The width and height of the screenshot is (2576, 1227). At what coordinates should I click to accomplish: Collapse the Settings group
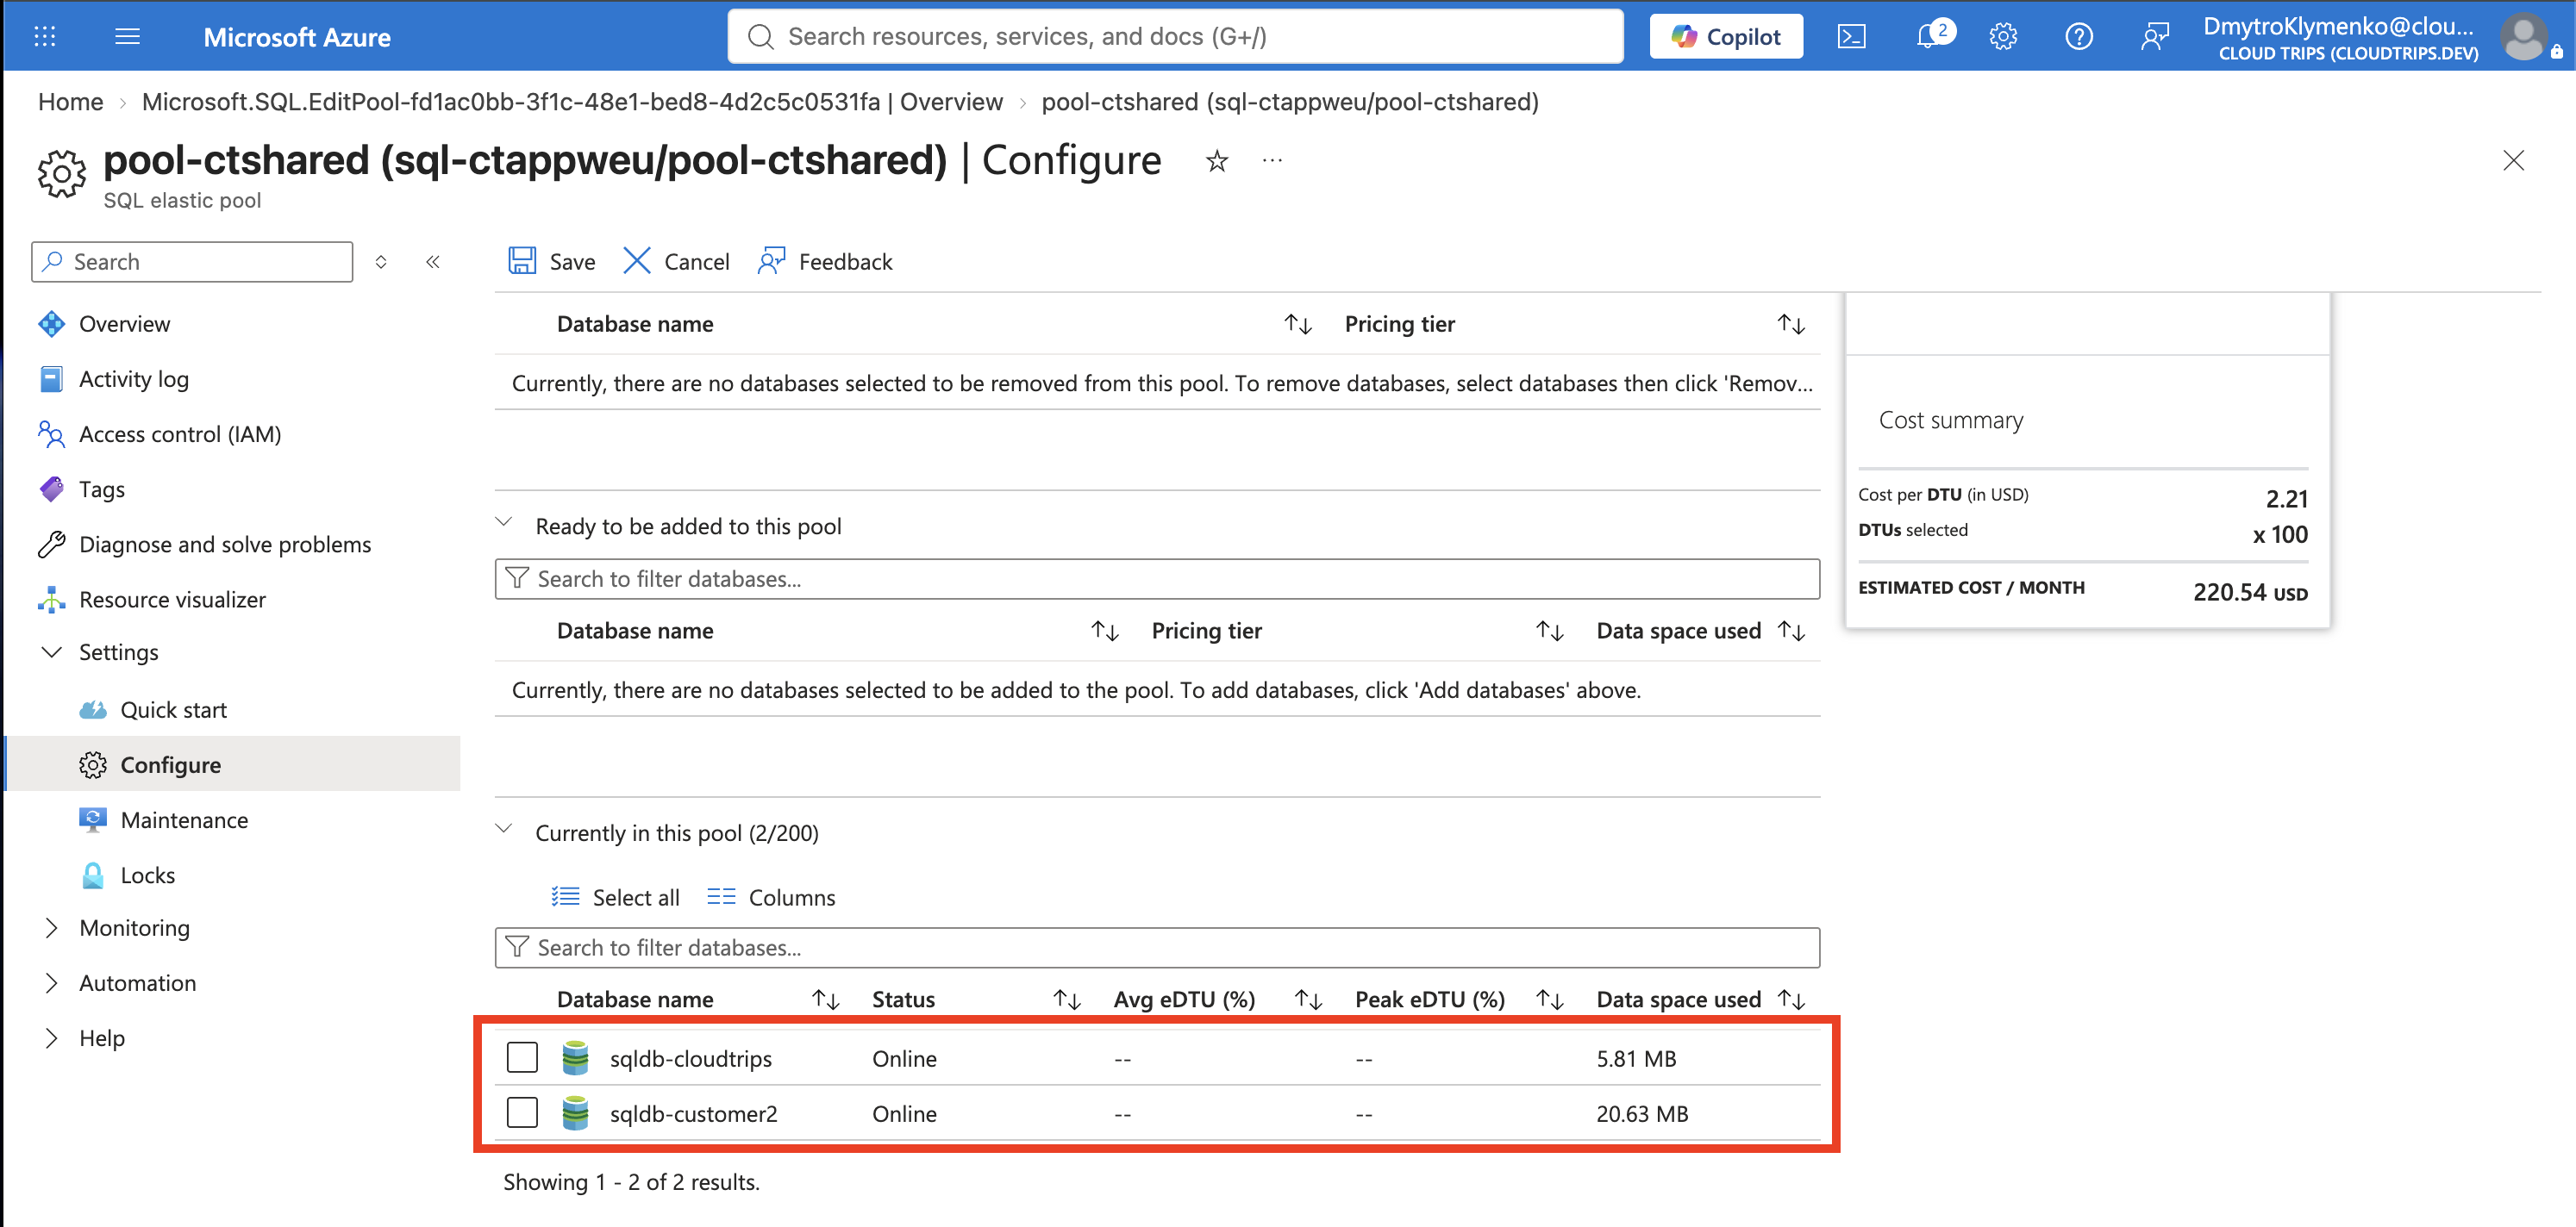[51, 652]
